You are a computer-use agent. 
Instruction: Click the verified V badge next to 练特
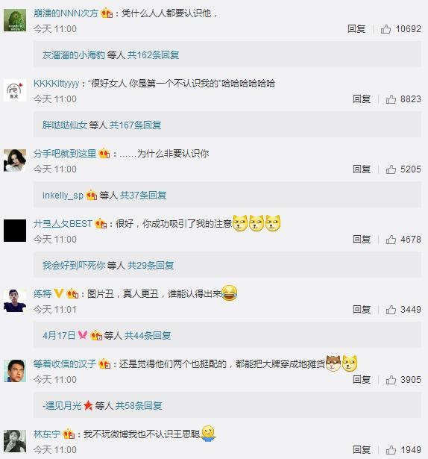tap(59, 293)
